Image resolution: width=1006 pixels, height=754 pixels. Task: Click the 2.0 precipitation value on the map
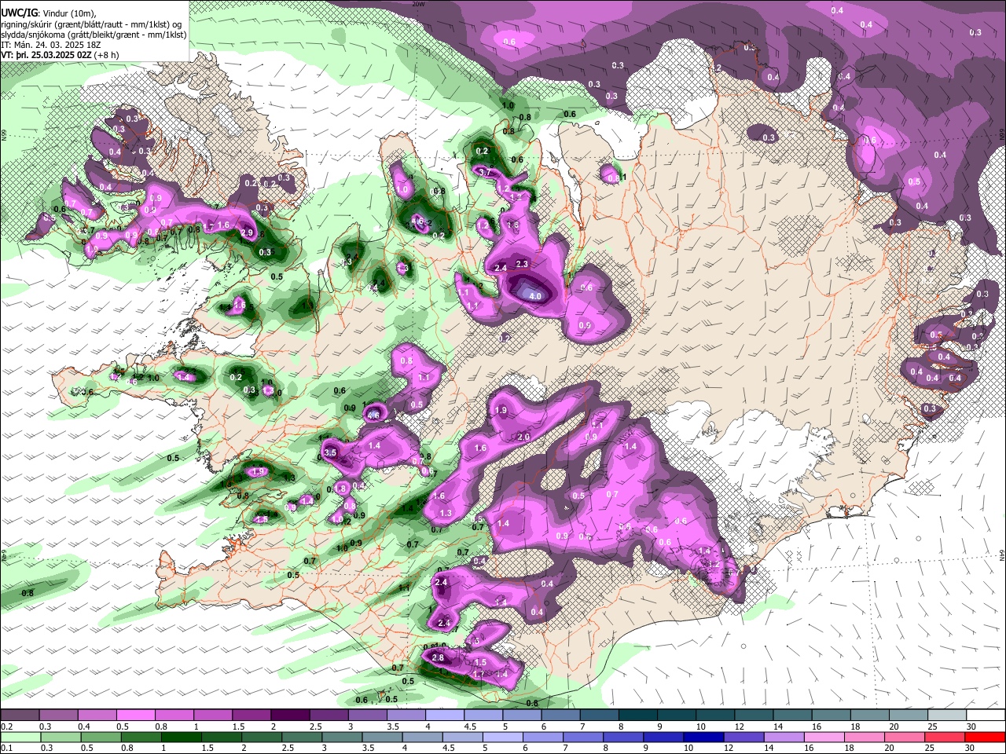click(523, 437)
